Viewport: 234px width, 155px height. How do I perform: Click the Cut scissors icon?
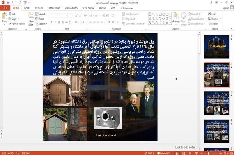[x=10, y=14]
